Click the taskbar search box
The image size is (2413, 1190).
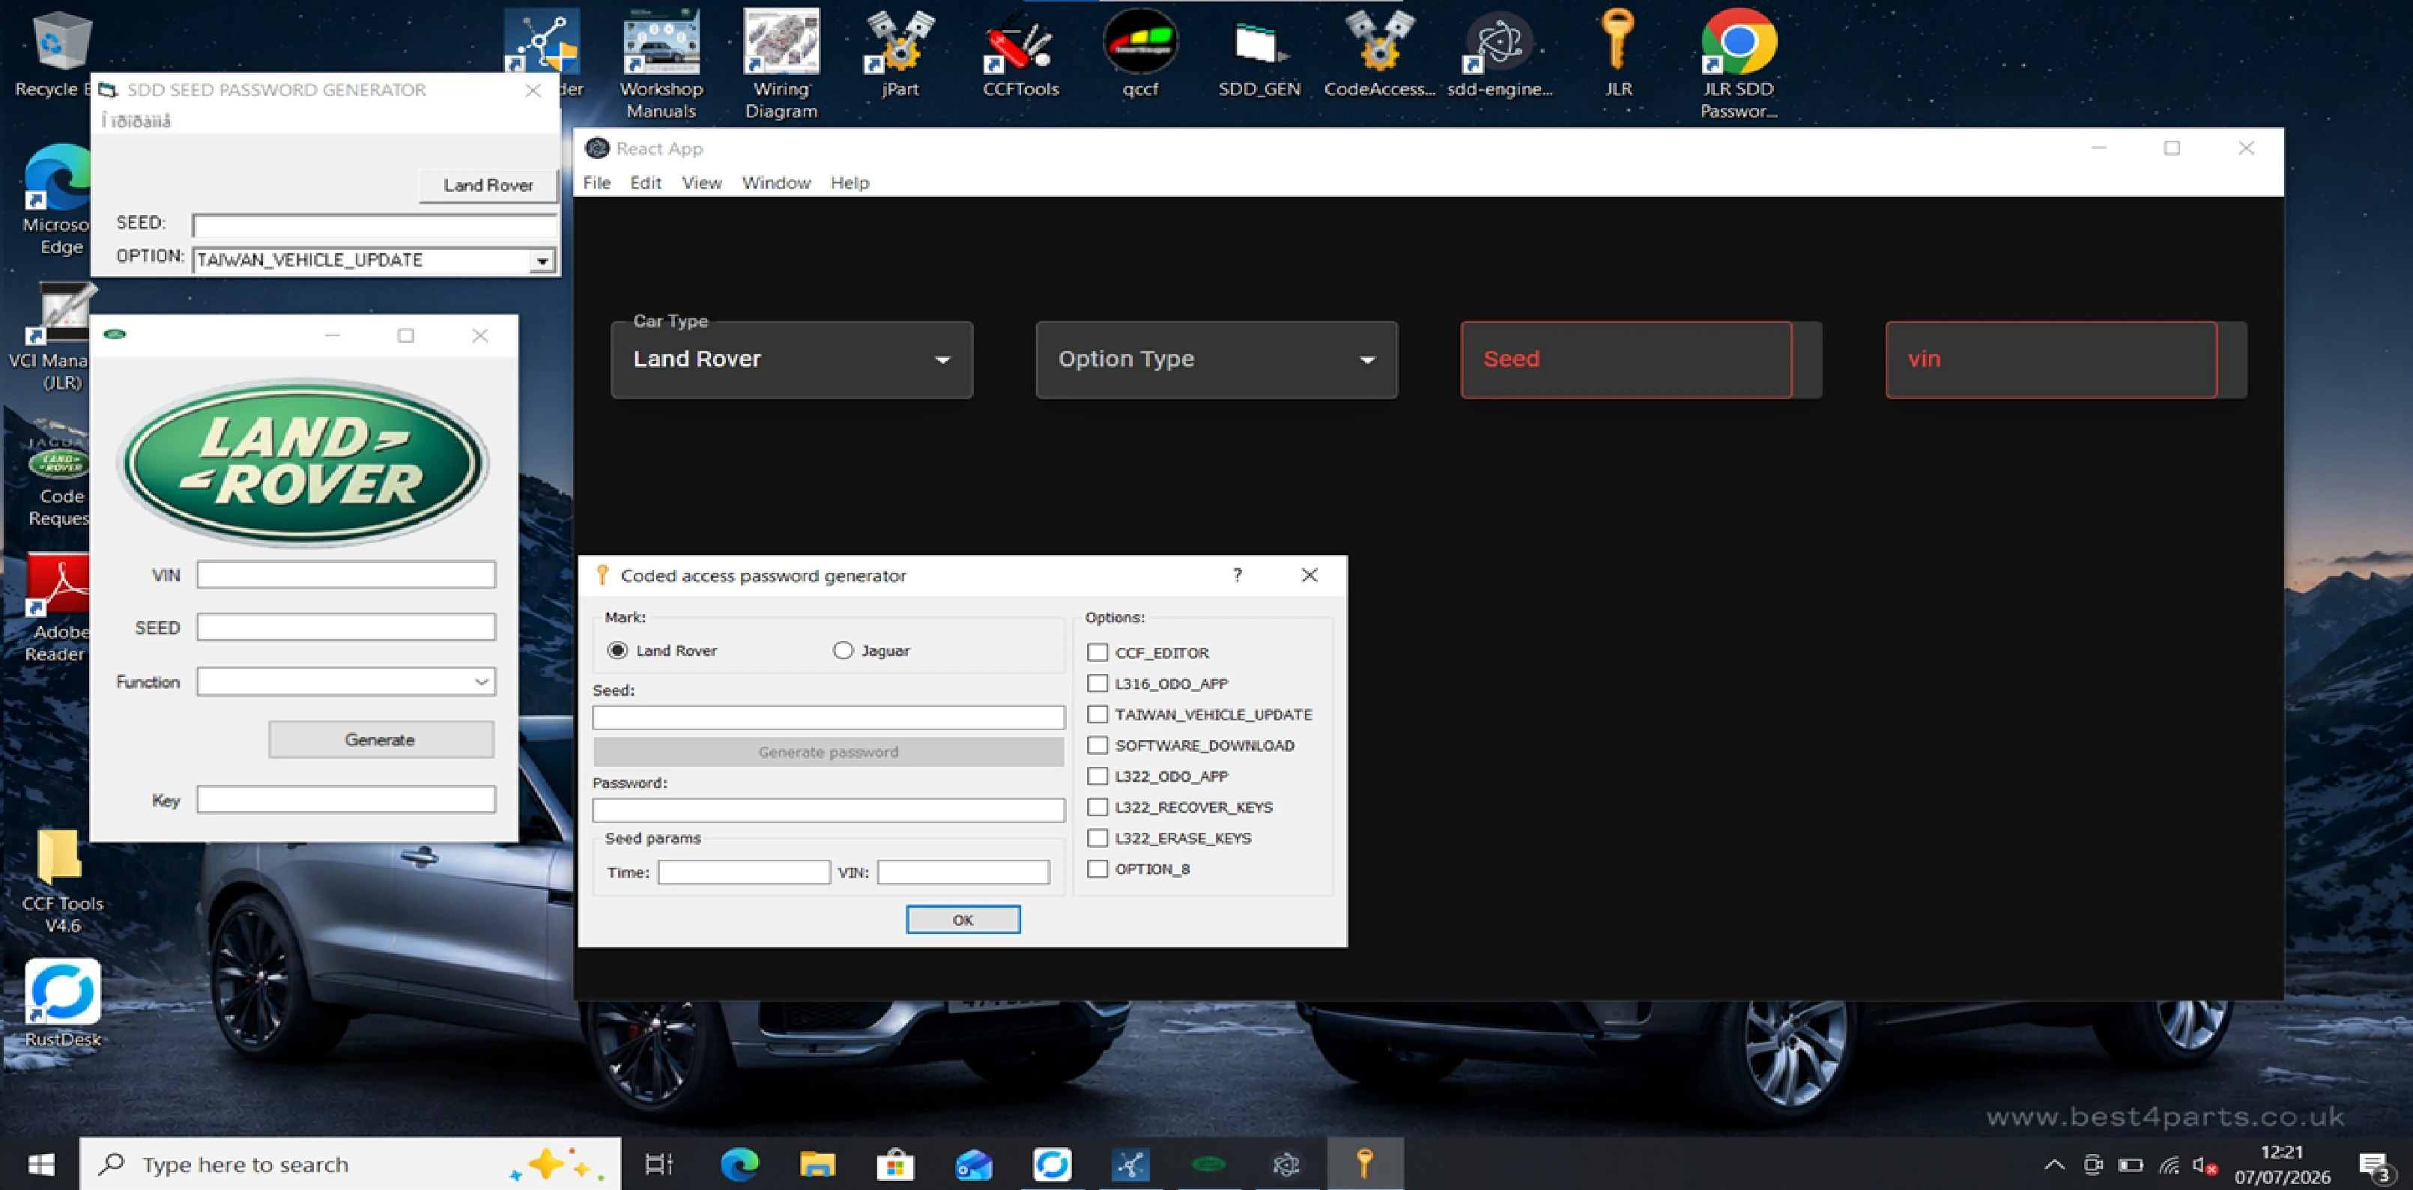click(x=351, y=1164)
